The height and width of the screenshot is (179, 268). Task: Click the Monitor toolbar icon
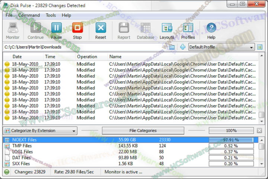(13, 28)
